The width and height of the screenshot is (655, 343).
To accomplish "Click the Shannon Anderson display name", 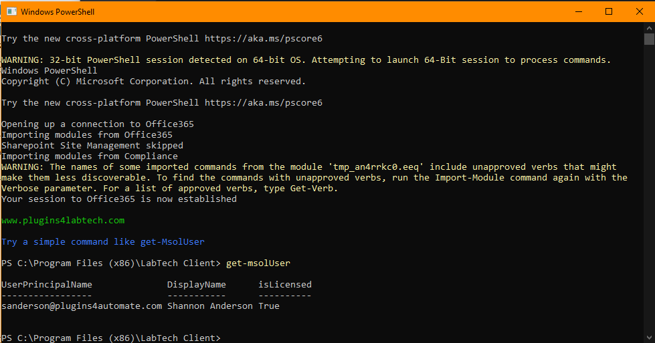I will click(x=209, y=306).
